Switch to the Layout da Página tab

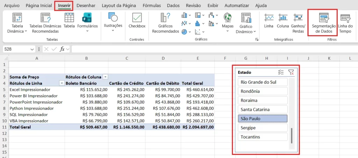click(x=119, y=6)
